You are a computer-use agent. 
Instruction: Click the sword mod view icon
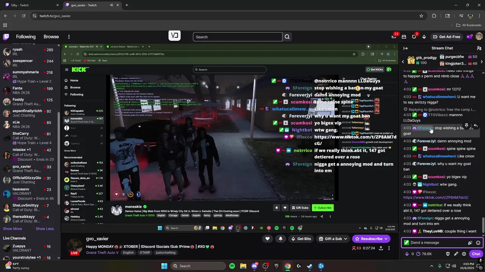point(456,254)
